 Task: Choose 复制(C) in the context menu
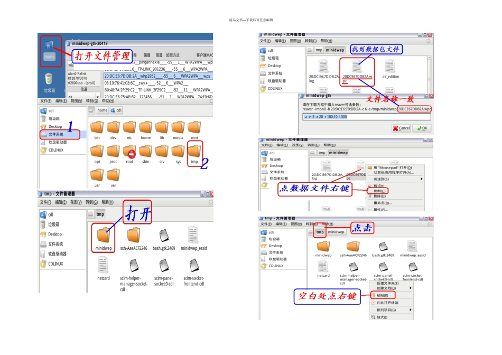pyautogui.click(x=380, y=191)
